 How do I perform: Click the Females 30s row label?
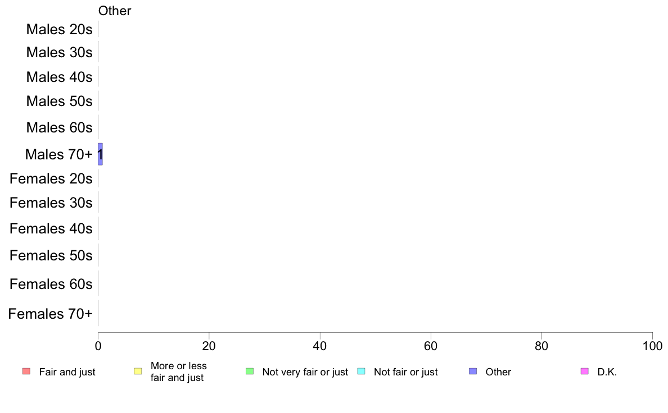pos(51,203)
